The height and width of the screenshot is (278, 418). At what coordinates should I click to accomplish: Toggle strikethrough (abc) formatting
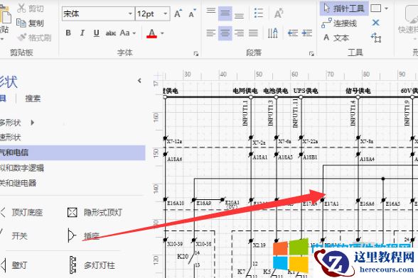point(111,33)
